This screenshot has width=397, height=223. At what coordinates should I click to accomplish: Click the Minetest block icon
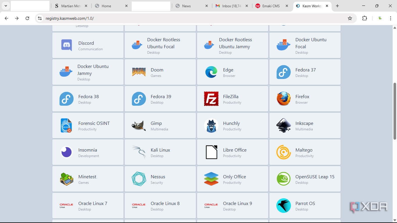coord(67,179)
